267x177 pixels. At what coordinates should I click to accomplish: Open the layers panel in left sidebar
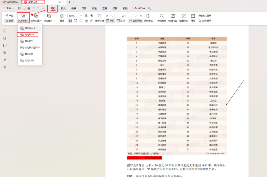(x=5, y=67)
